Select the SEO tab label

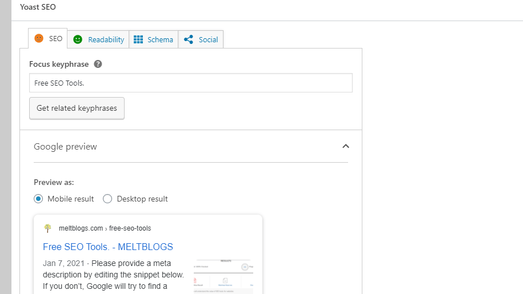(55, 39)
